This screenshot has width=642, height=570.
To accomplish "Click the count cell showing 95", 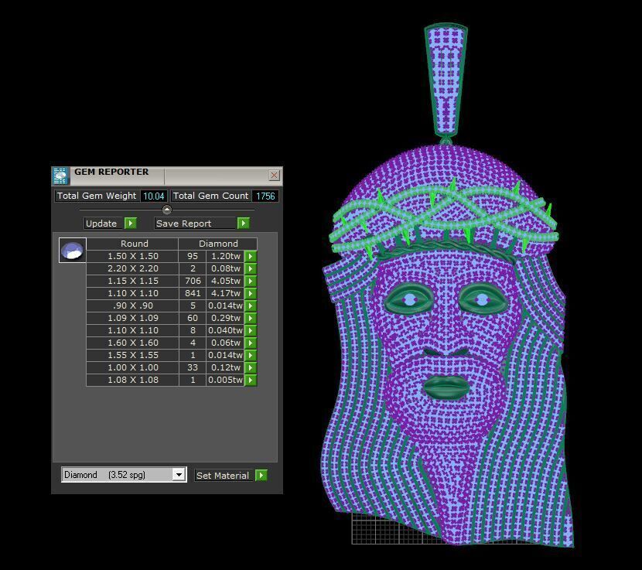I will 193,256.
